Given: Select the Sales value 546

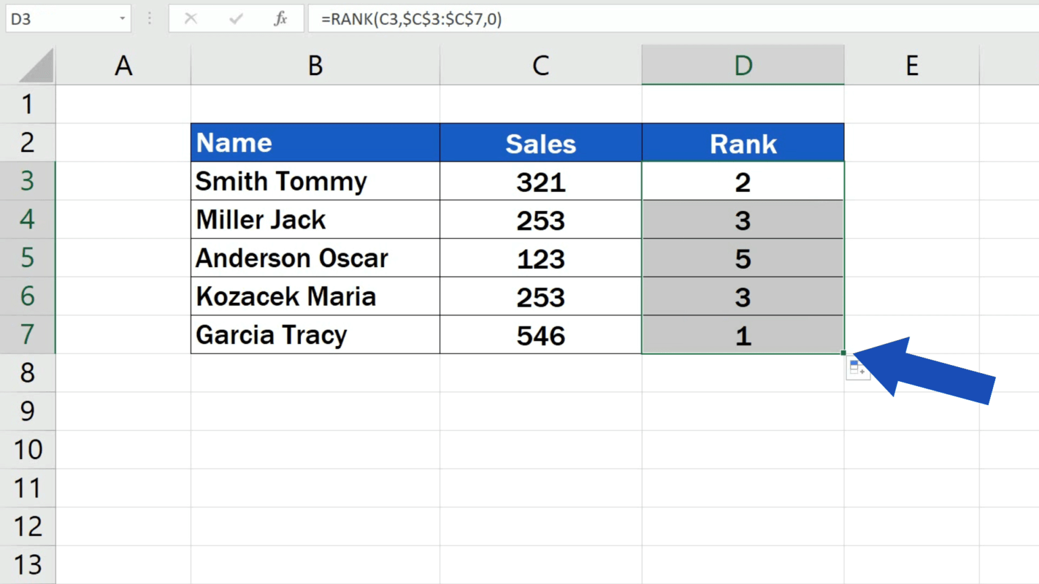Looking at the screenshot, I should 540,335.
